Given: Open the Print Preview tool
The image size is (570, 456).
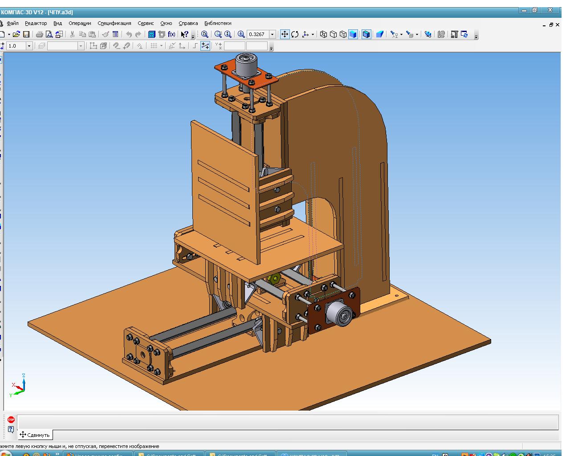Looking at the screenshot, I should tap(49, 34).
